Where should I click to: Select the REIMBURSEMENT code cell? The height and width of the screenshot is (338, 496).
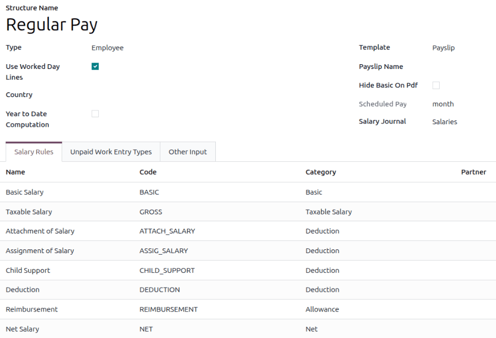[x=169, y=309]
